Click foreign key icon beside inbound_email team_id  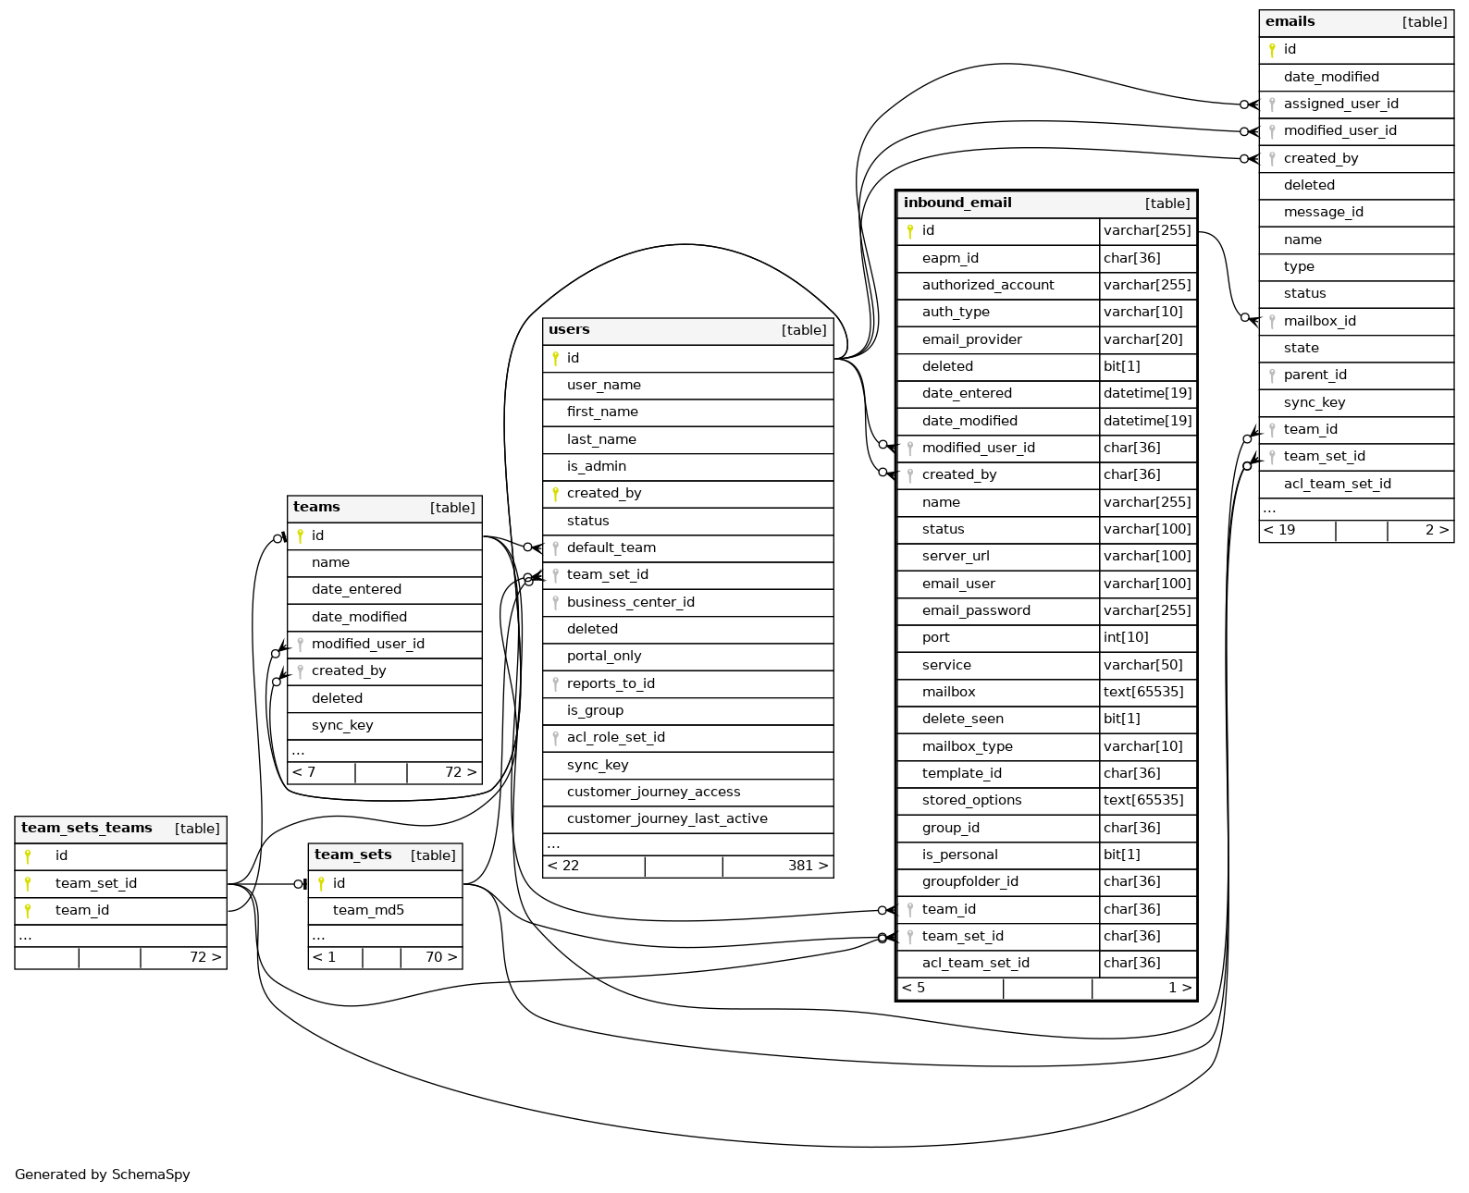(910, 910)
